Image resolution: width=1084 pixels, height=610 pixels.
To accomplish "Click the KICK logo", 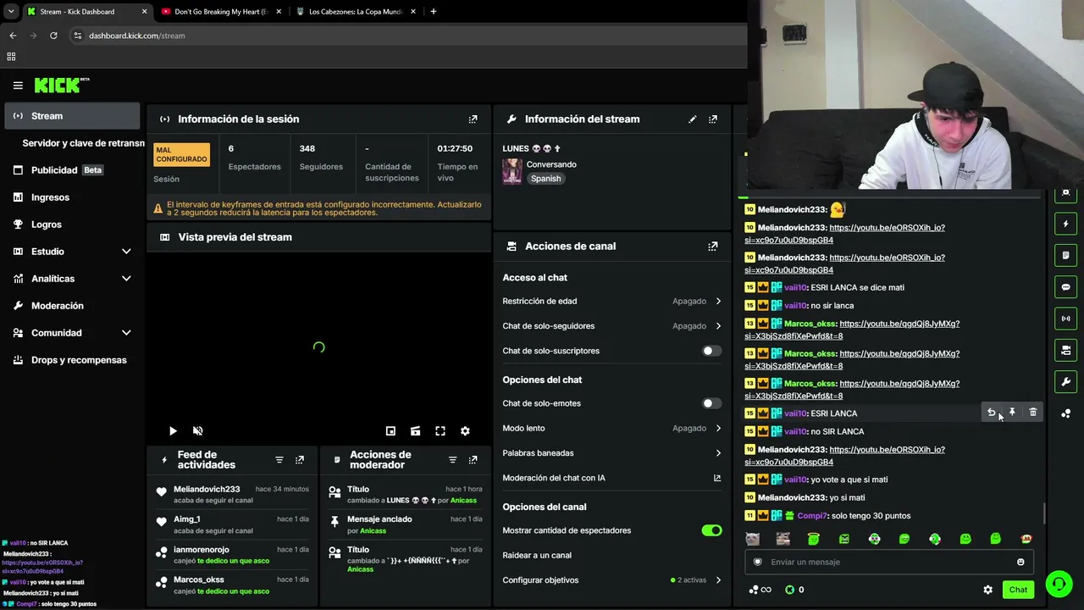I will click(x=62, y=85).
